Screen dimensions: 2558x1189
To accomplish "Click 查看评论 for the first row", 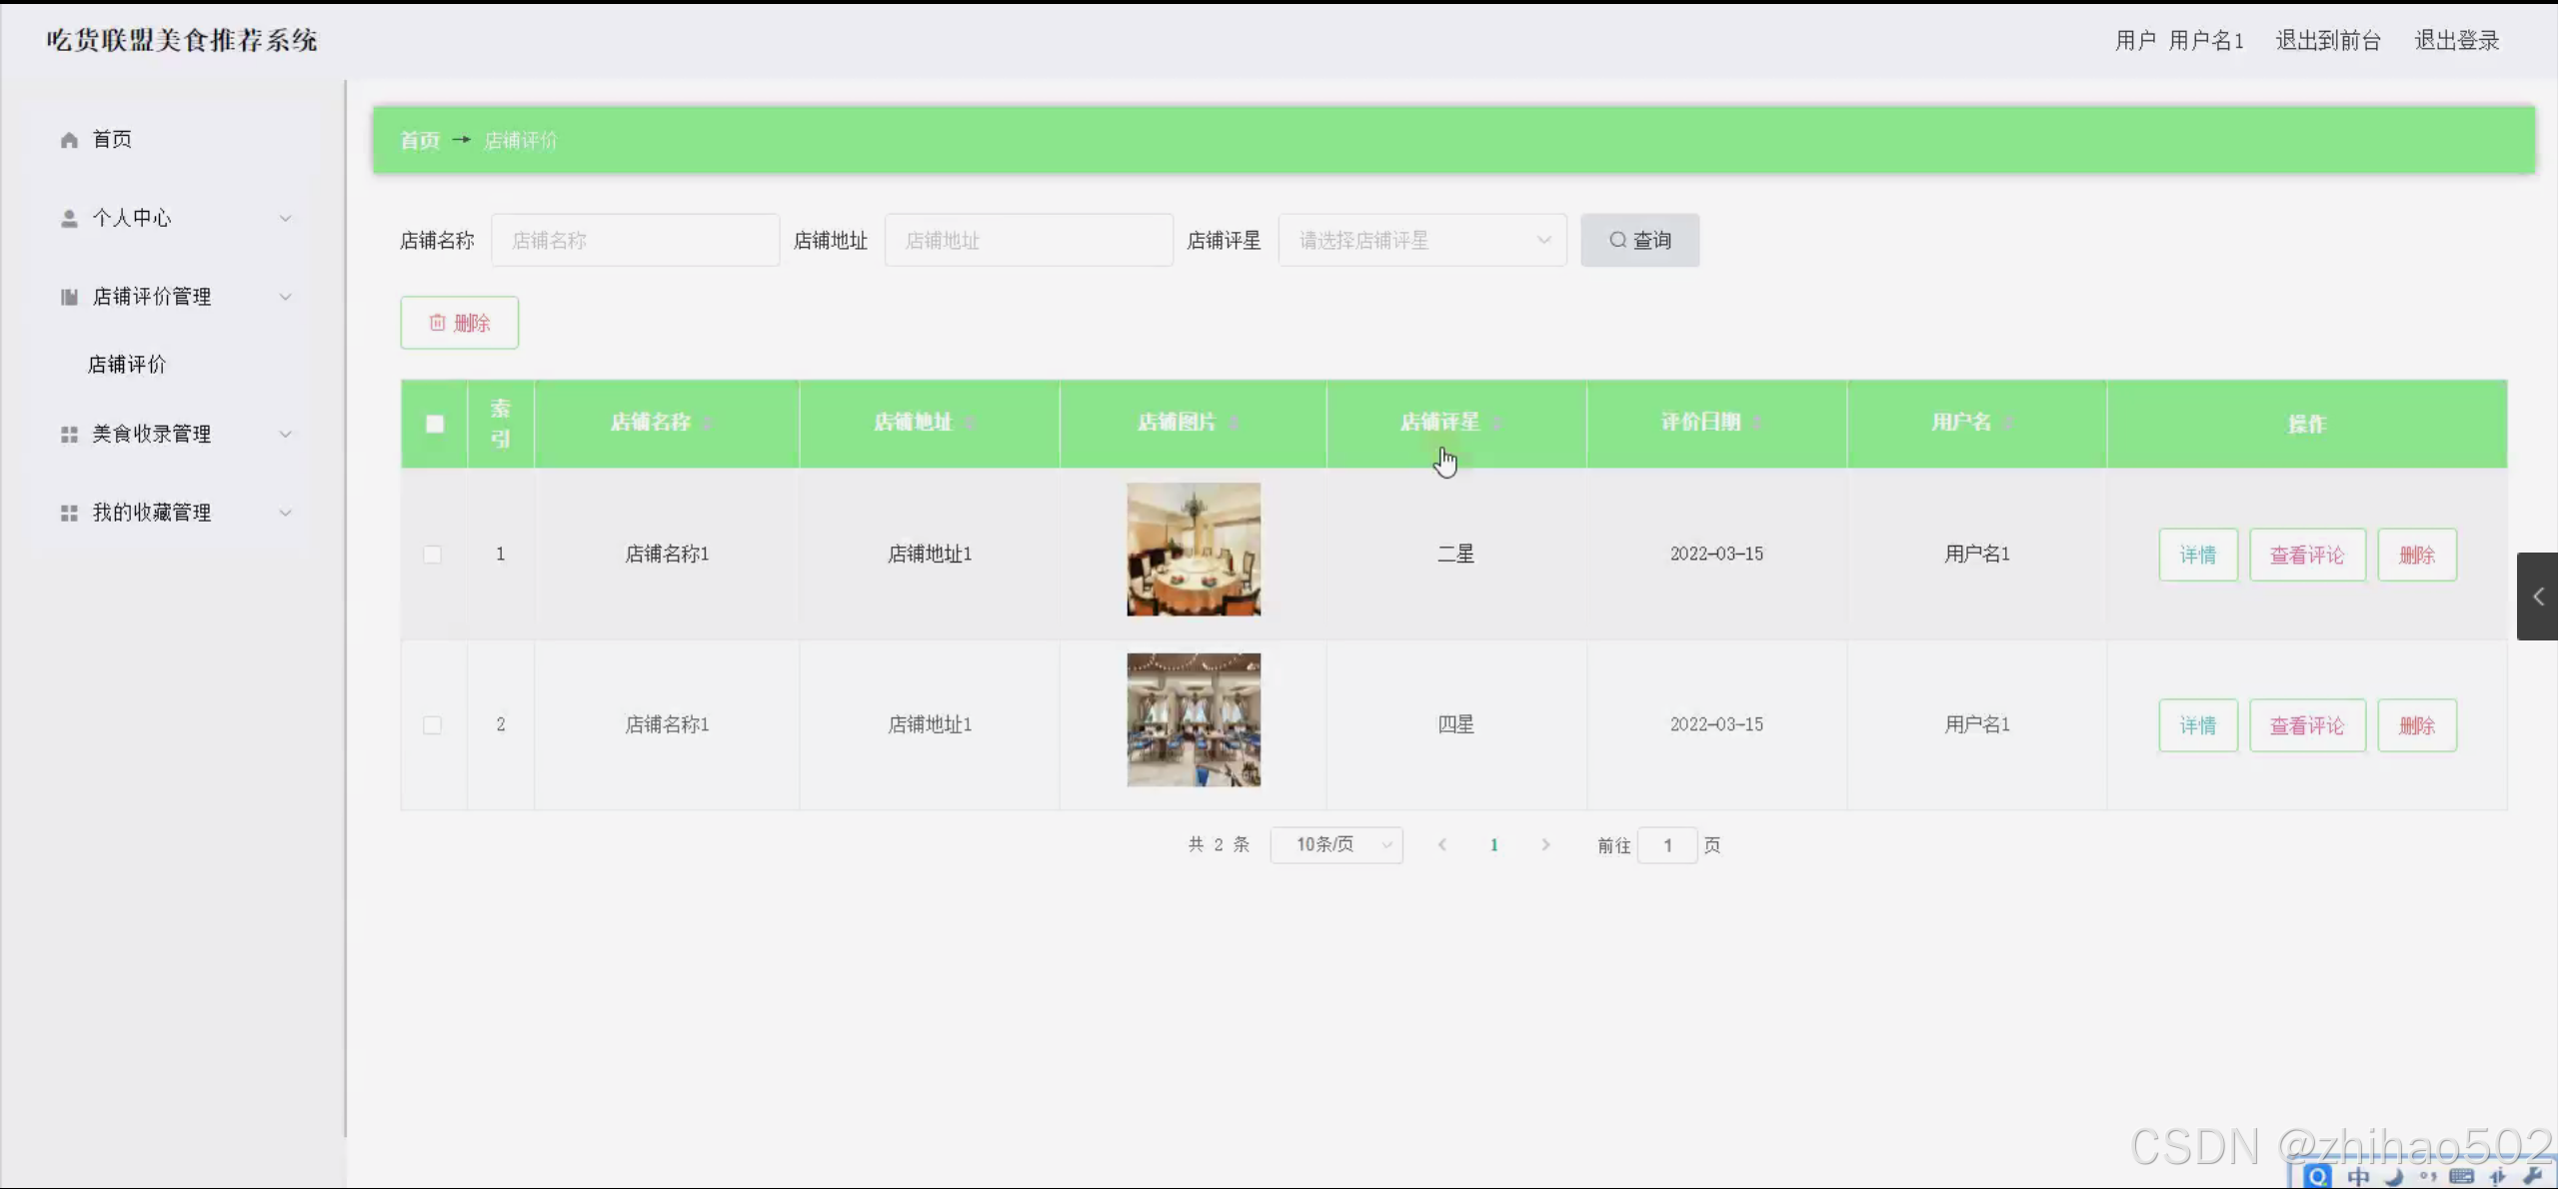I will pyautogui.click(x=2306, y=555).
